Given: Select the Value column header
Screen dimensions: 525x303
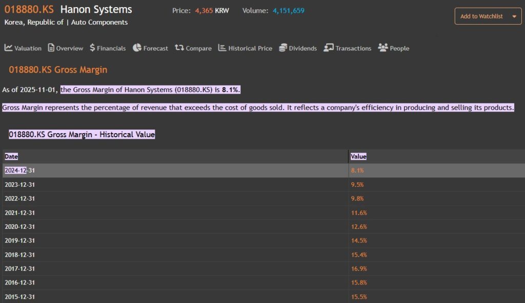Looking at the screenshot, I should pyautogui.click(x=358, y=157).
